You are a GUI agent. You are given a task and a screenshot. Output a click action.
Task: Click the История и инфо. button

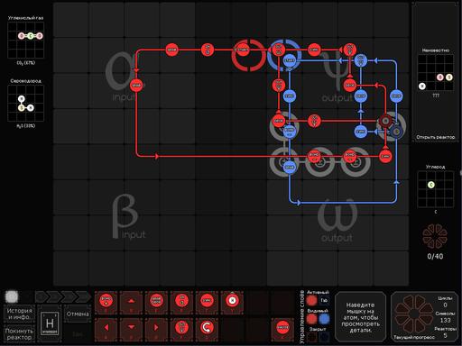(x=19, y=314)
